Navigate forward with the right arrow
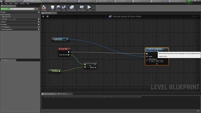Viewport: 201px width, 113px height. (47, 16)
